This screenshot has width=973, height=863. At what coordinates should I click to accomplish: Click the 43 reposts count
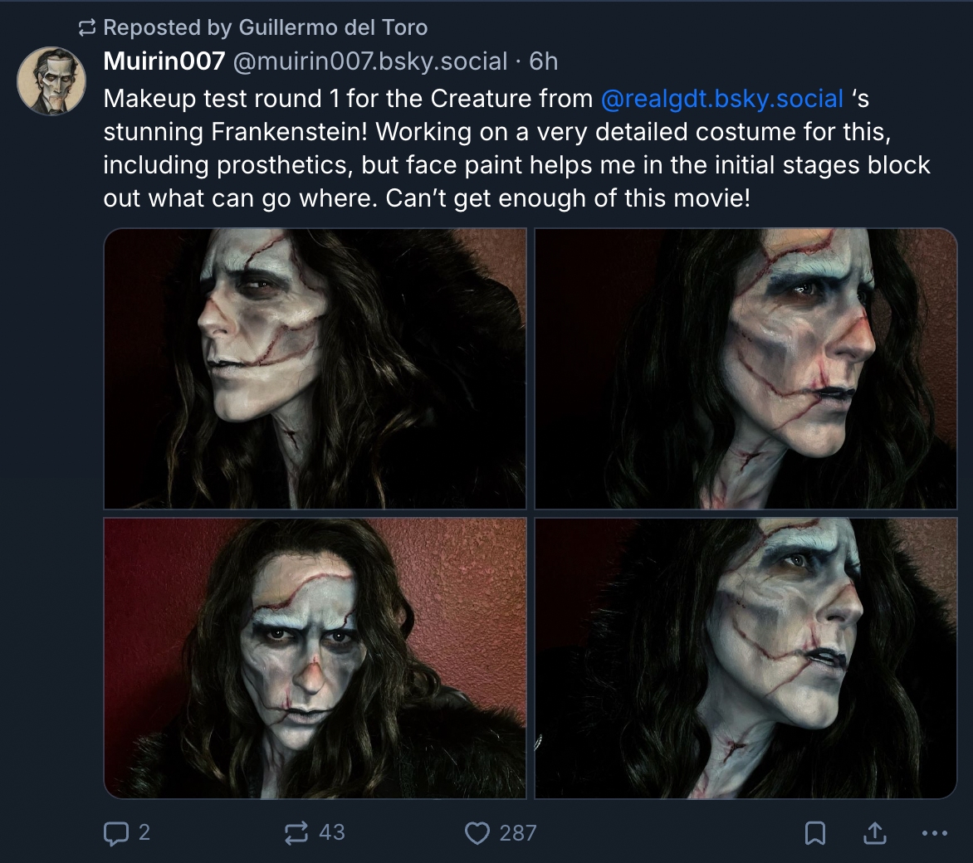(x=332, y=832)
